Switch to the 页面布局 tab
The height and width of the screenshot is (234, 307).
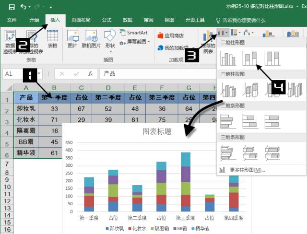coord(81,20)
